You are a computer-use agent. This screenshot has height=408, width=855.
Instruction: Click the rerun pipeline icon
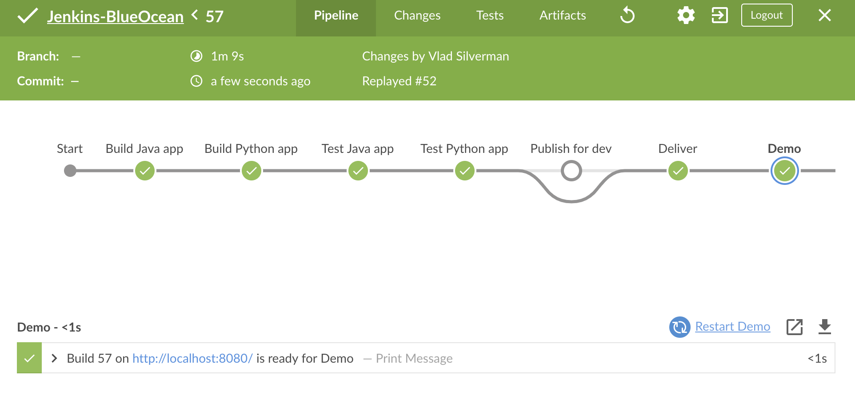[627, 16]
